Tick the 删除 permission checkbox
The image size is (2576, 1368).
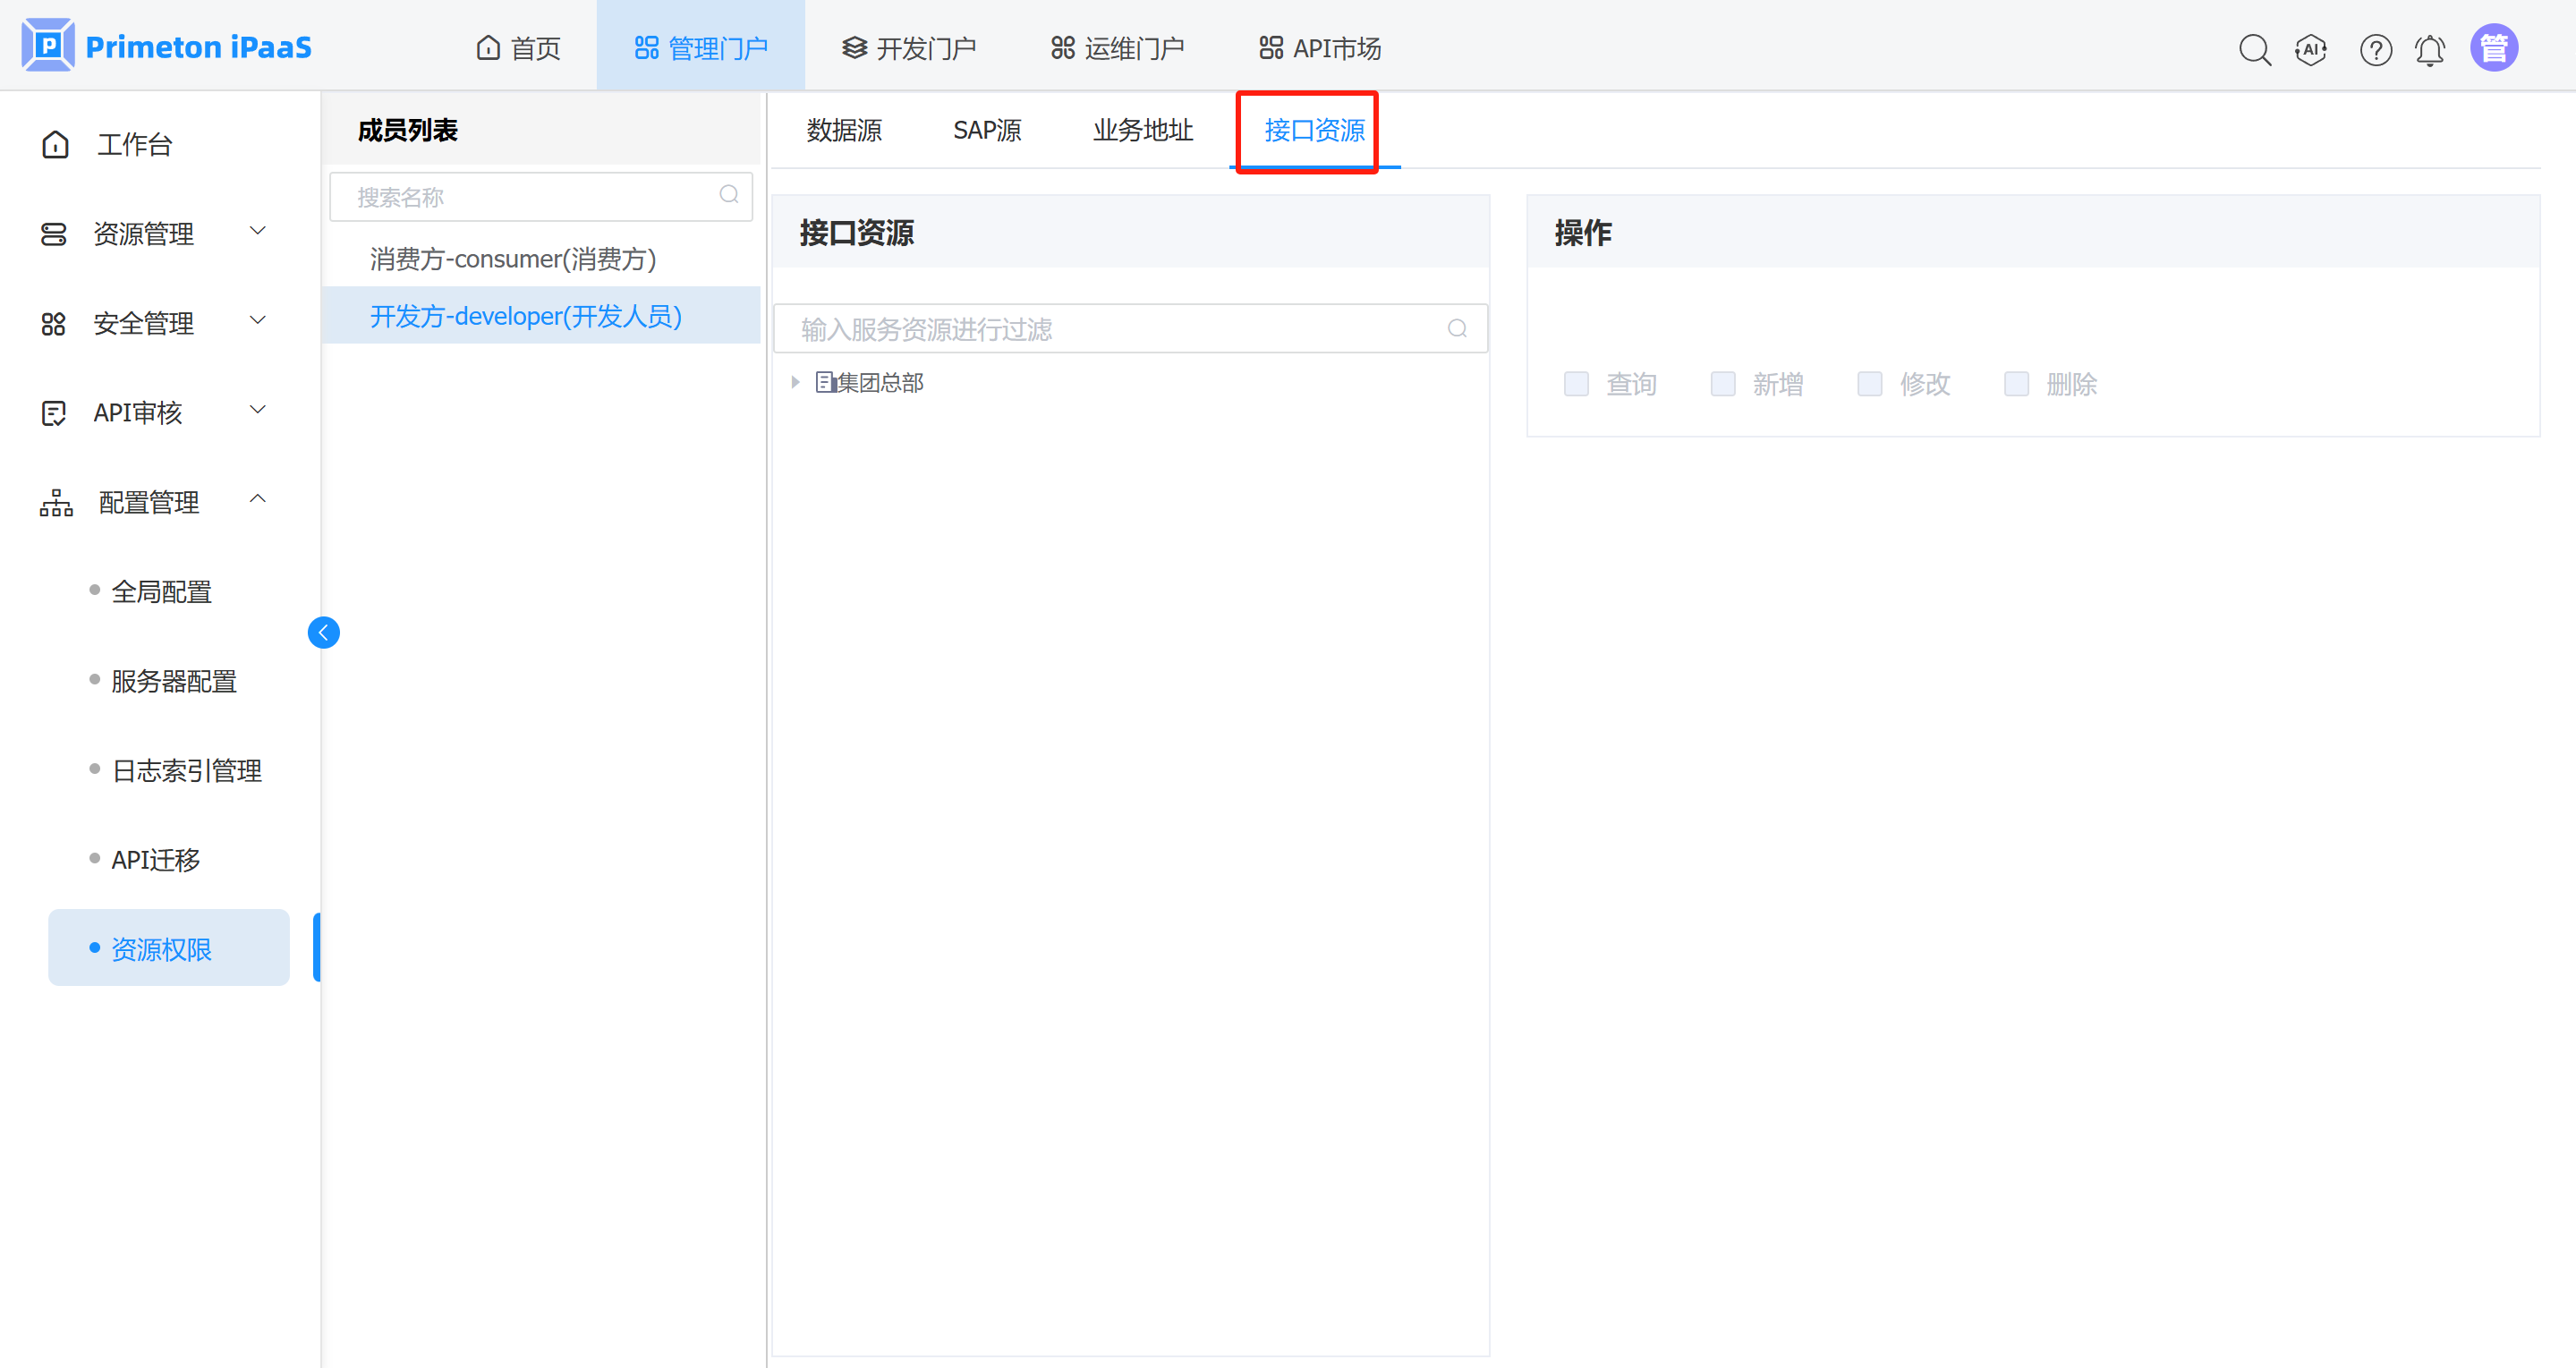[x=2016, y=384]
